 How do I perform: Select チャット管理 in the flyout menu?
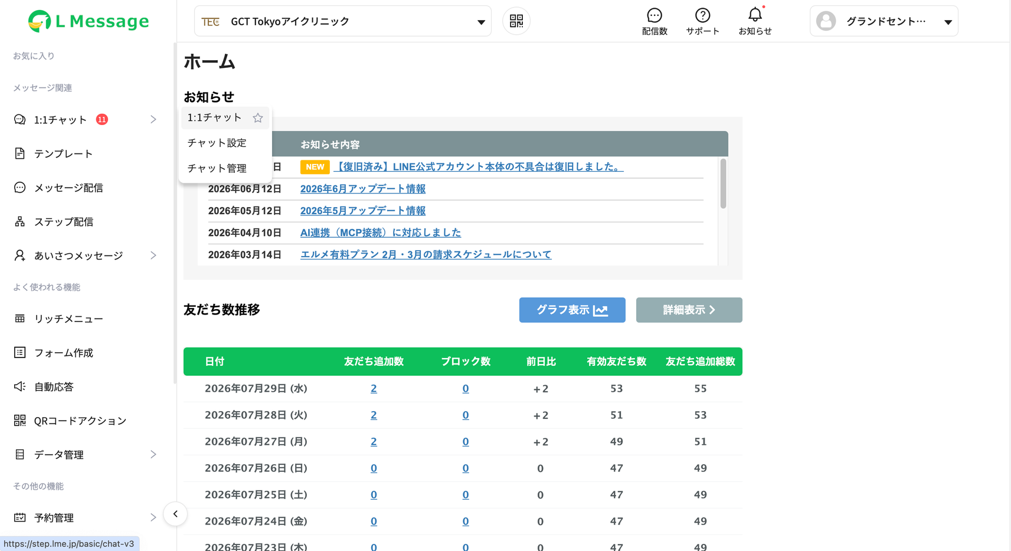(217, 168)
